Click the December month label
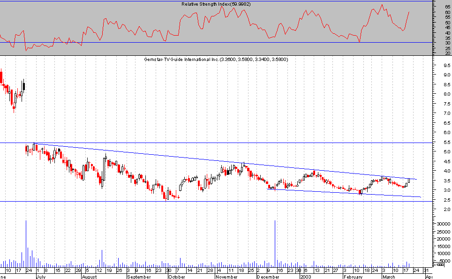The image size is (452, 279). click(268, 277)
